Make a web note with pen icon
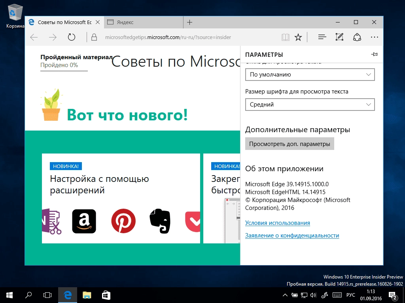 point(339,37)
